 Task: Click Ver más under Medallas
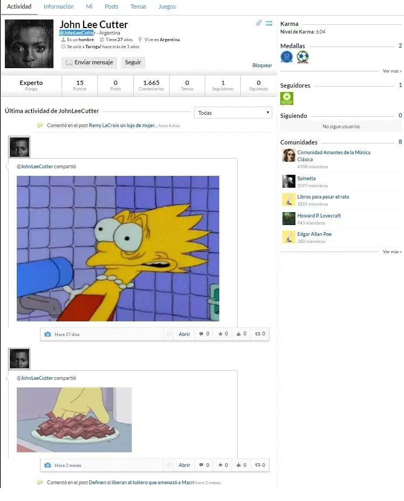tap(392, 71)
